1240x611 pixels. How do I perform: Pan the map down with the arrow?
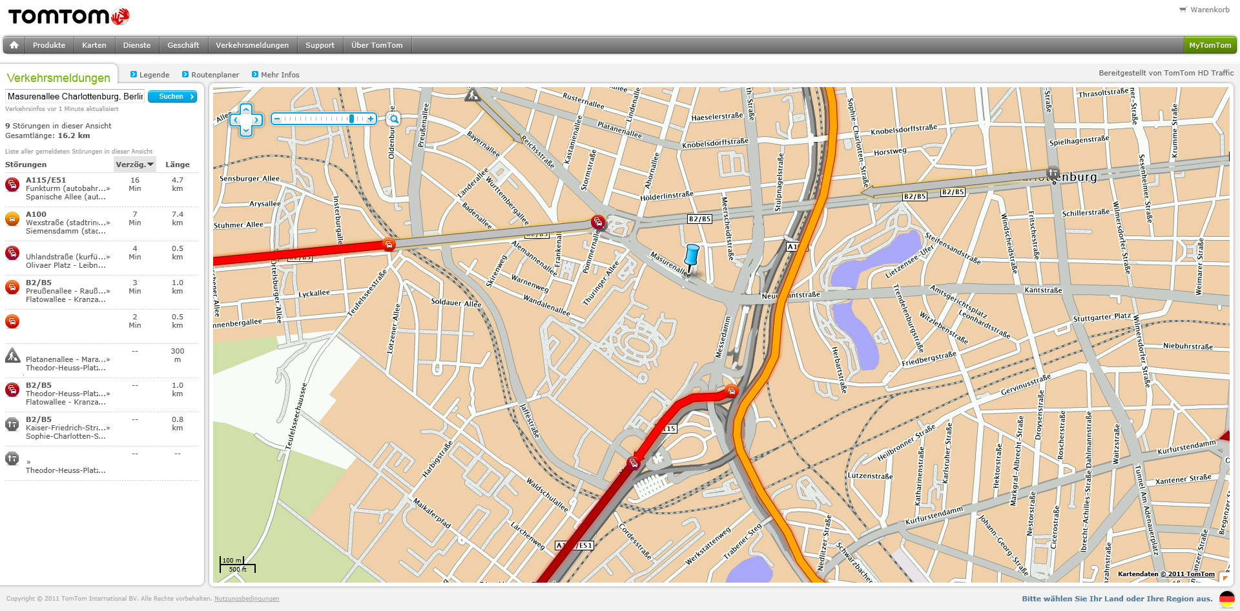246,130
